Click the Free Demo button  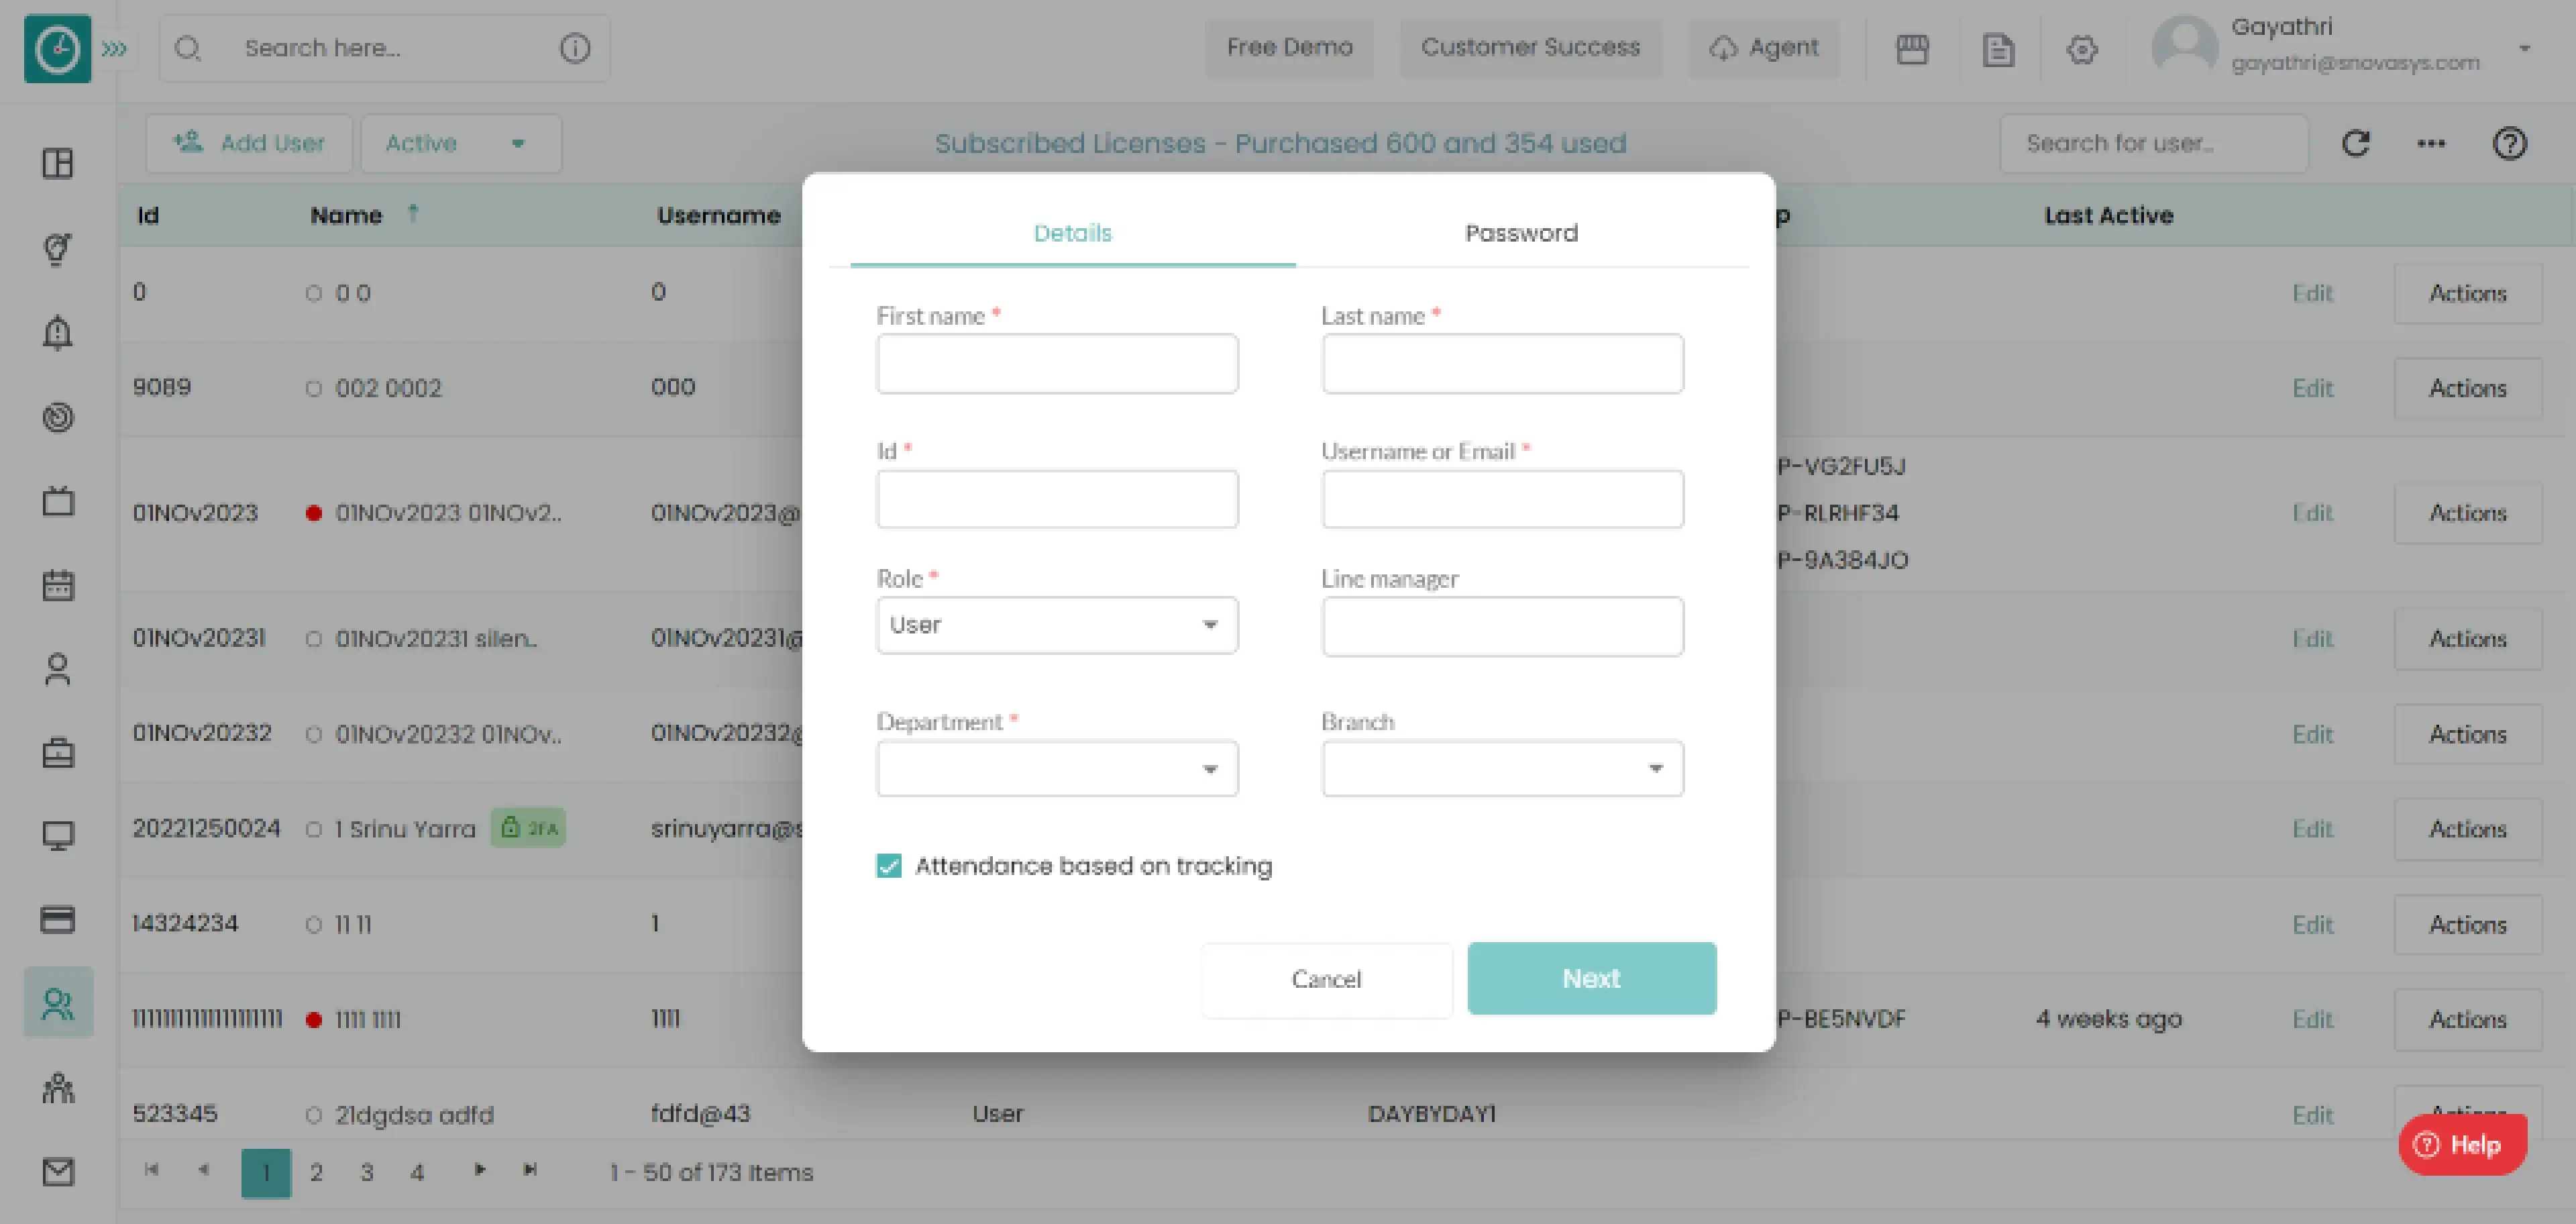(1289, 48)
